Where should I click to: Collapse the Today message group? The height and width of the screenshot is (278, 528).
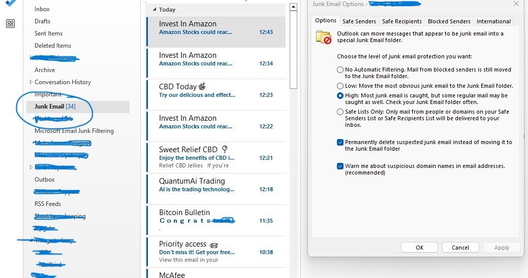tap(154, 10)
